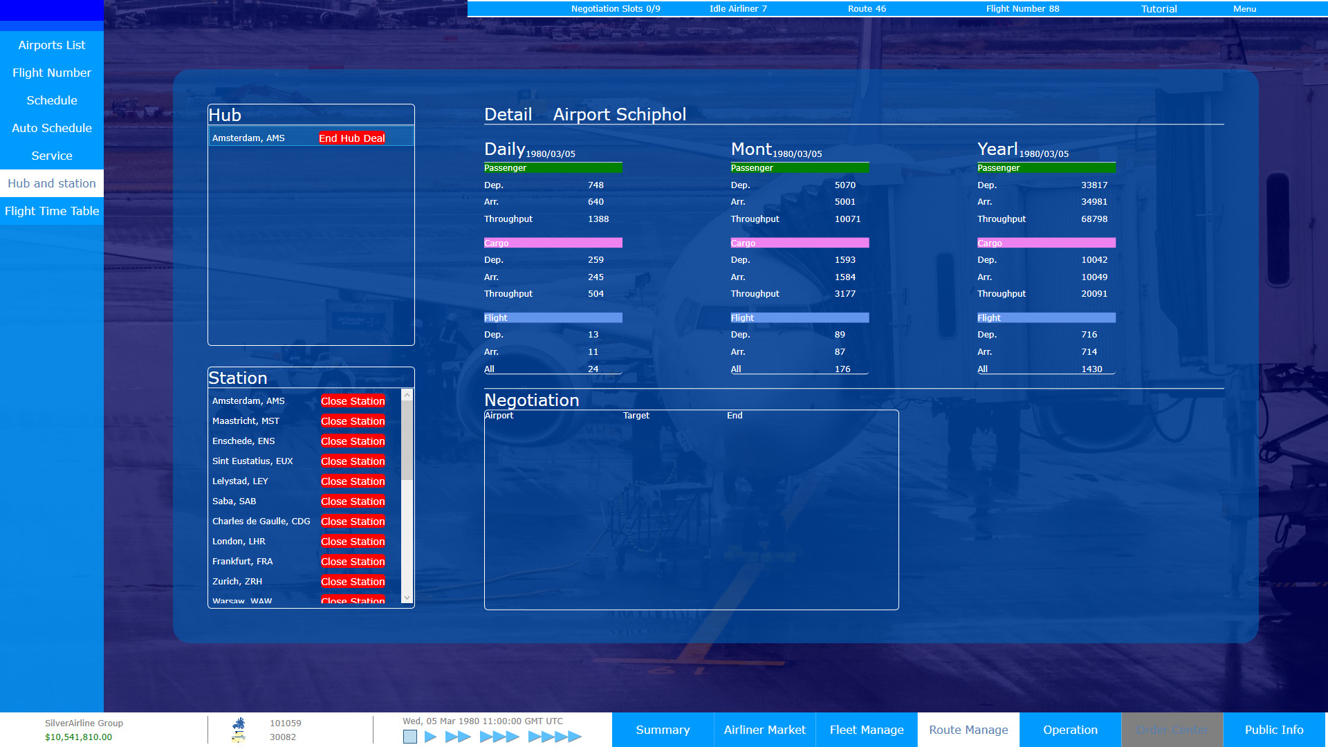Viewport: 1328px width, 747px height.
Task: Click the passenger count icon in status bar
Action: (x=239, y=723)
